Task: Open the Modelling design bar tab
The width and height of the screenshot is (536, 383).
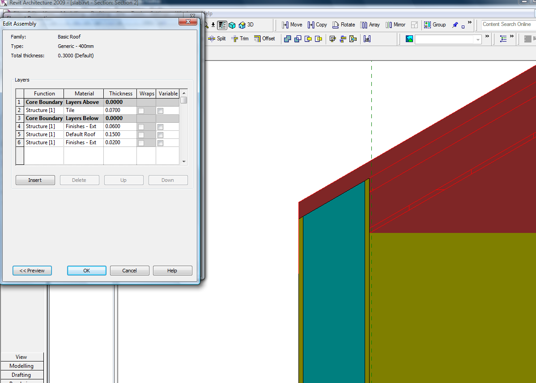Action: (22, 366)
